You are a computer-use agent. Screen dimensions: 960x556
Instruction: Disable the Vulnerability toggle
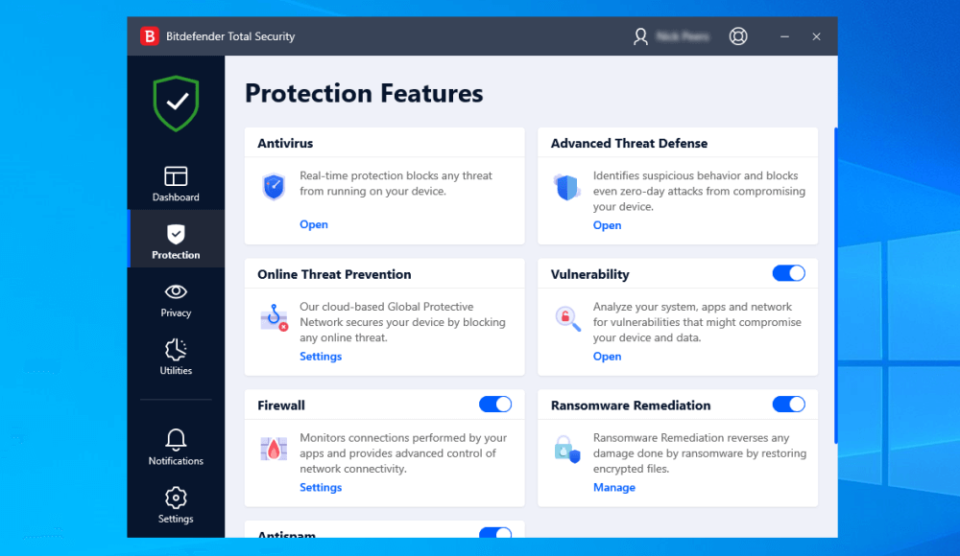coord(788,273)
